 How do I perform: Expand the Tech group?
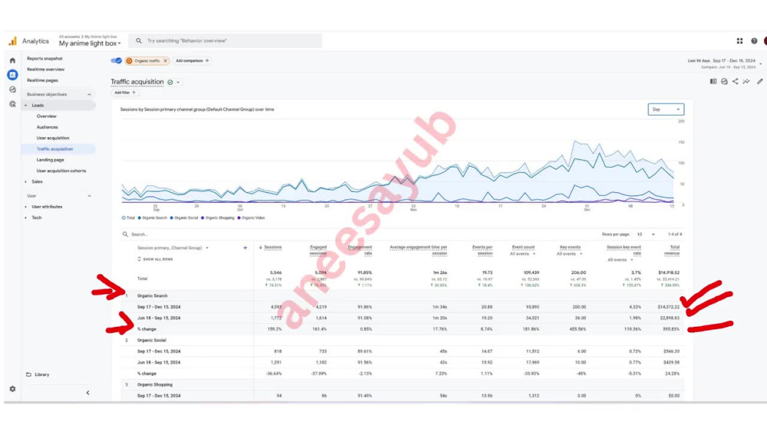click(26, 217)
